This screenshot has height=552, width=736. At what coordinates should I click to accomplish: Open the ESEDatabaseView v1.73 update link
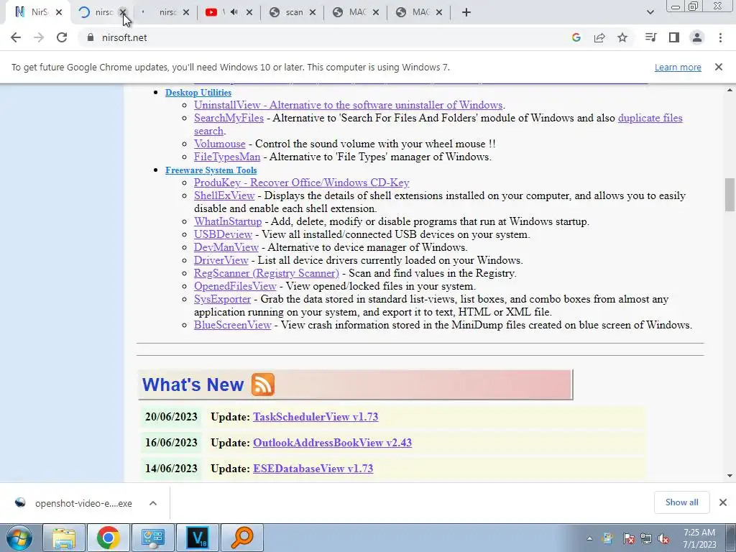[313, 469]
